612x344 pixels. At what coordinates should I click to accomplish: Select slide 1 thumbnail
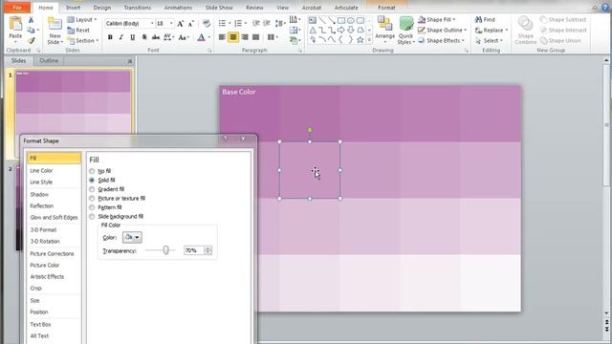pyautogui.click(x=73, y=102)
